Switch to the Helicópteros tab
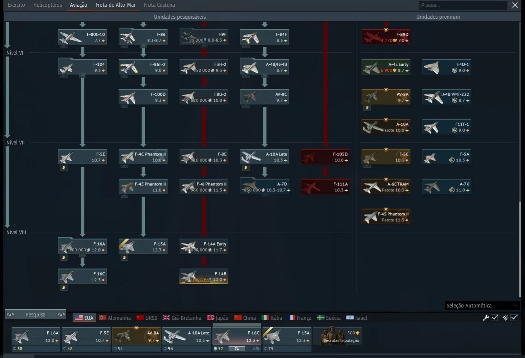 pyautogui.click(x=48, y=5)
